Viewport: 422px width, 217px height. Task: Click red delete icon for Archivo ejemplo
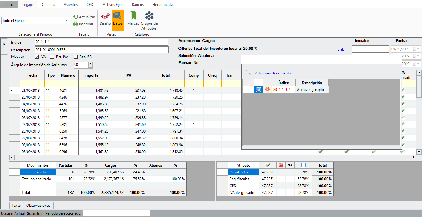pos(268,90)
